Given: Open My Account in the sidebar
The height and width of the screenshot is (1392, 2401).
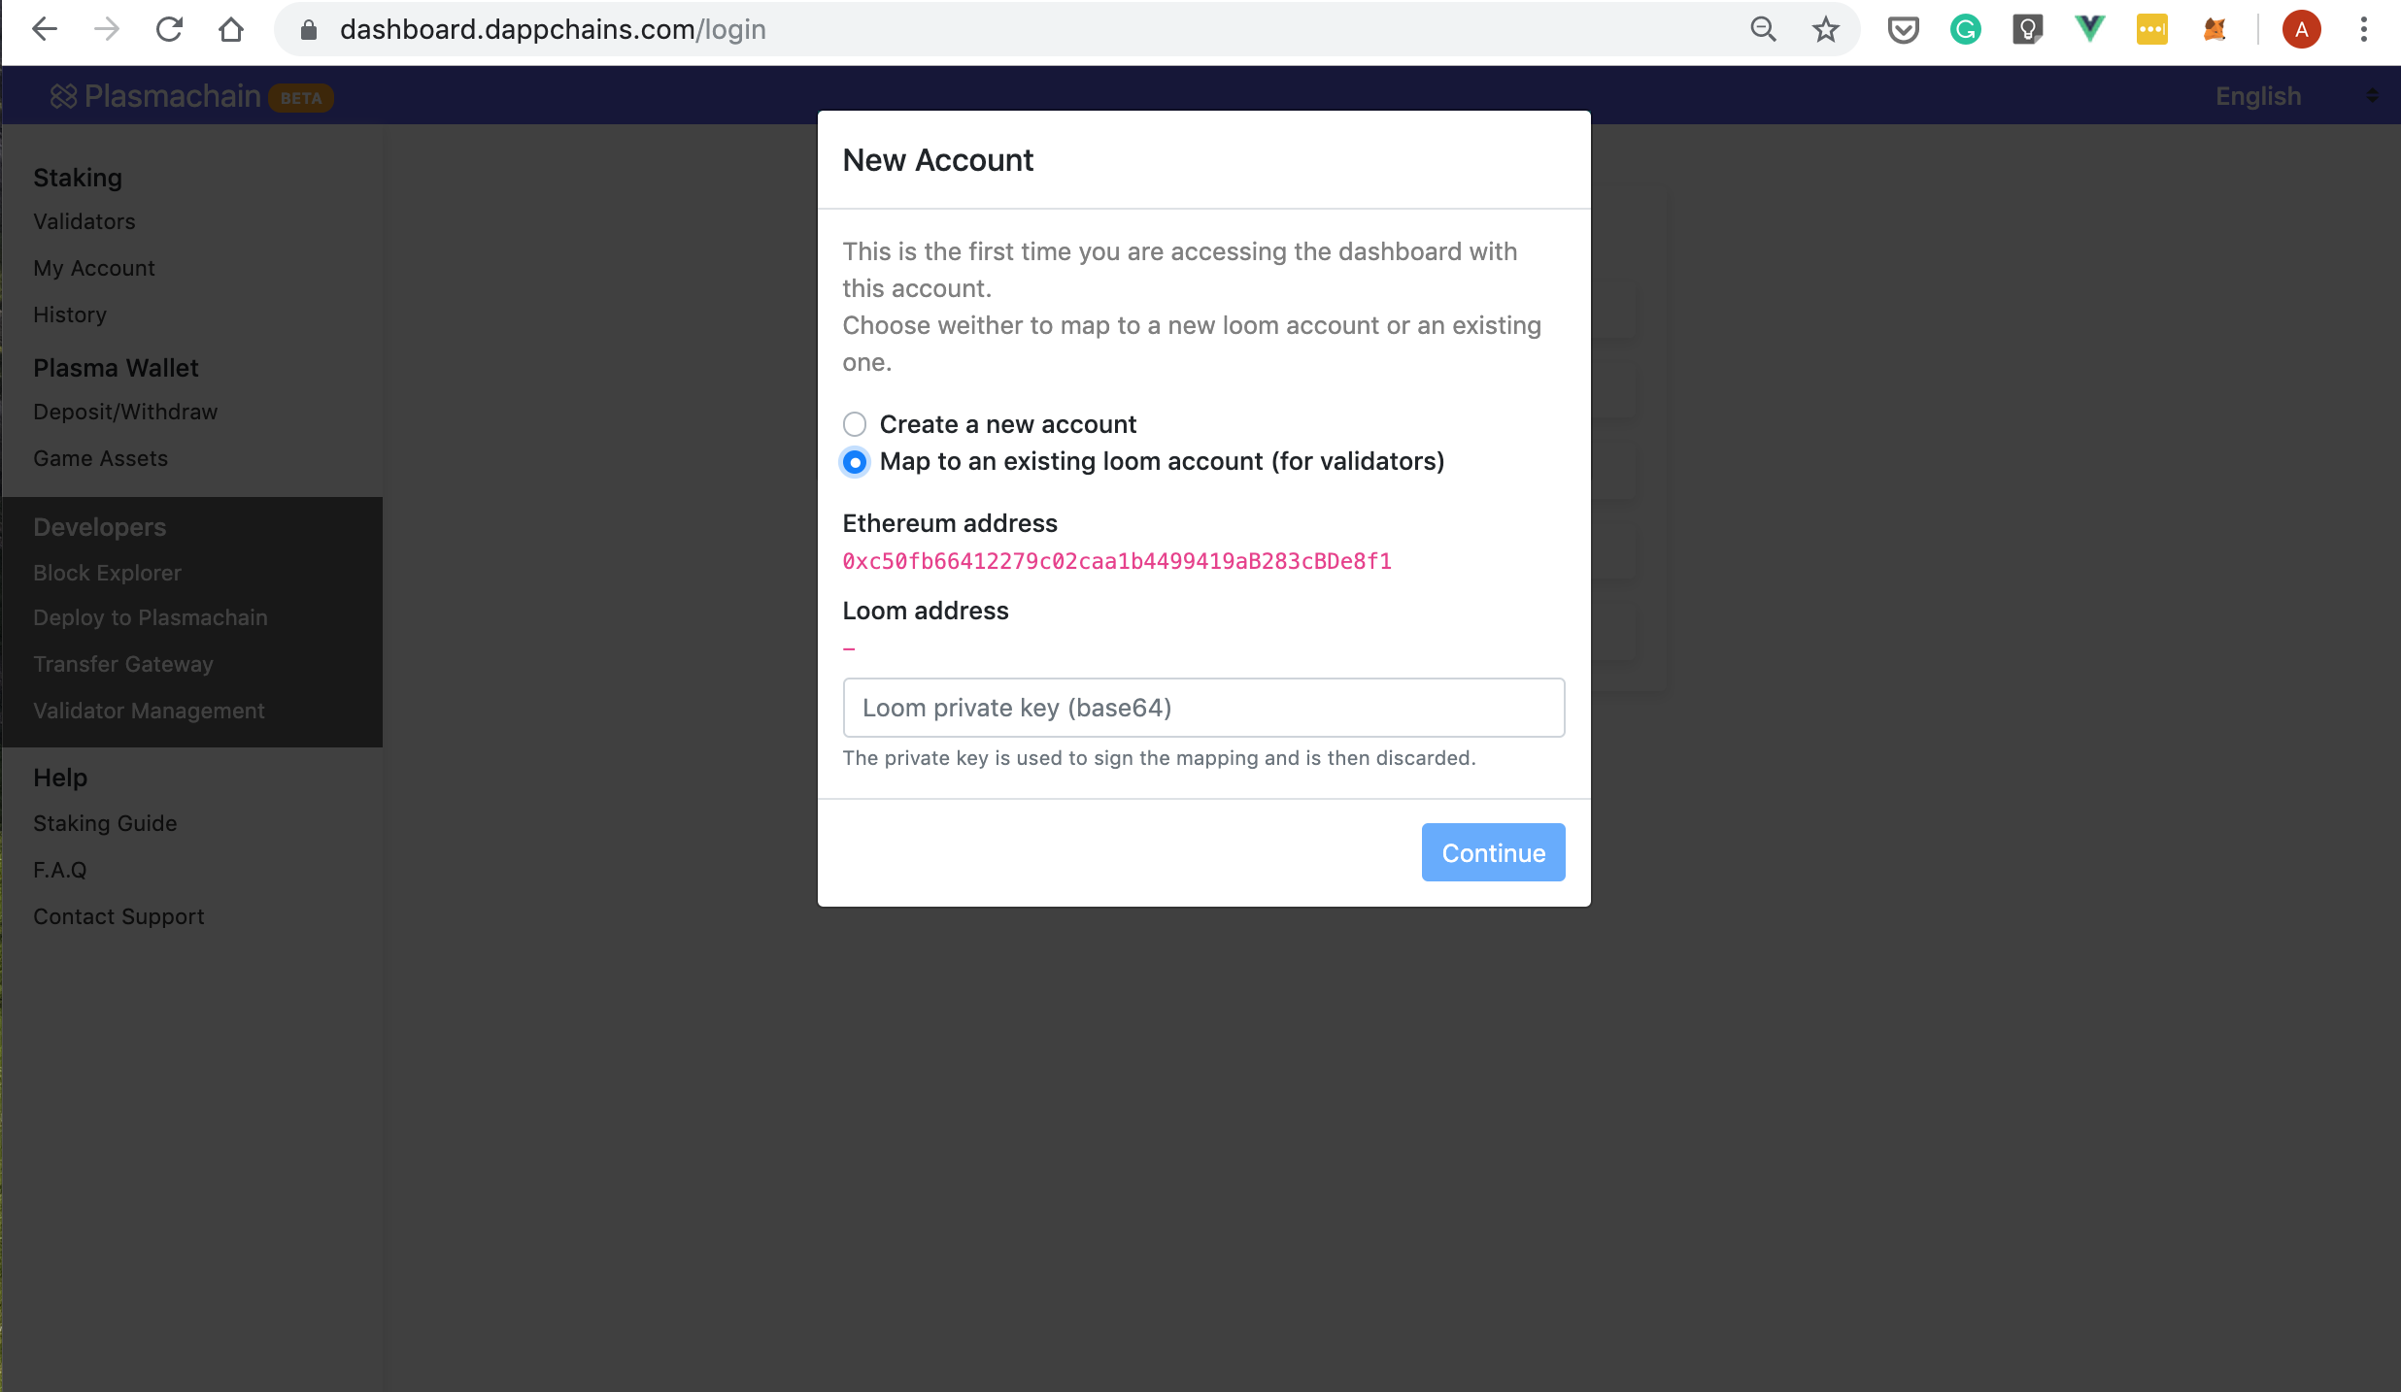Looking at the screenshot, I should (94, 268).
